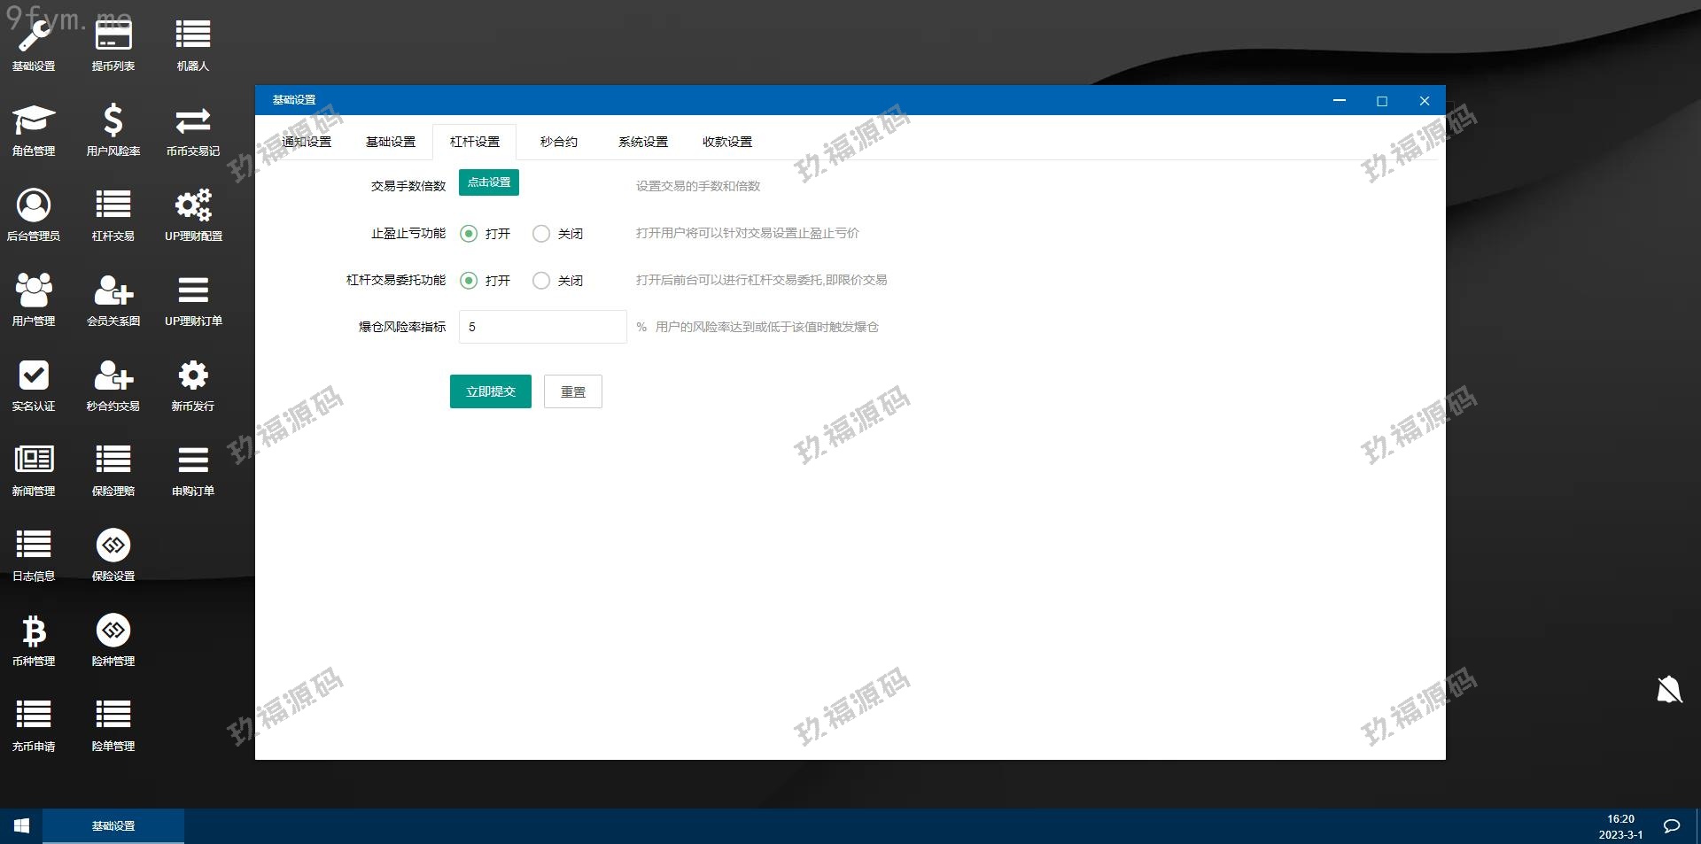Open the Windows Start menu
The image size is (1701, 844).
[x=21, y=825]
